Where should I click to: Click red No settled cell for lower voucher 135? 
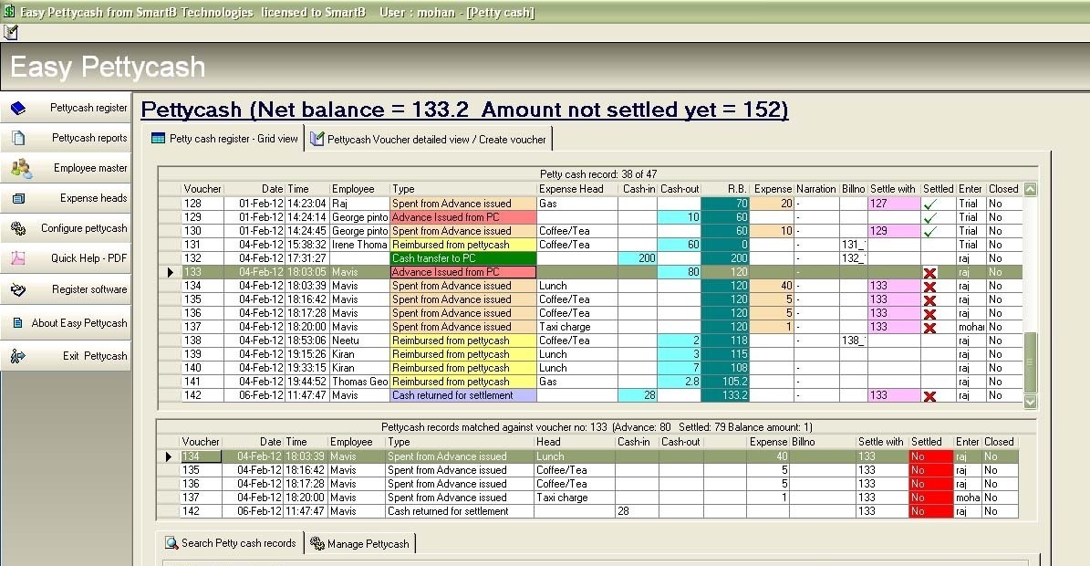point(930,471)
